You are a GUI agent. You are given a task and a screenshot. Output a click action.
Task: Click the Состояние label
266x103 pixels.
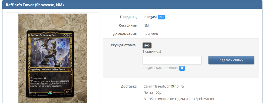tap(128, 25)
